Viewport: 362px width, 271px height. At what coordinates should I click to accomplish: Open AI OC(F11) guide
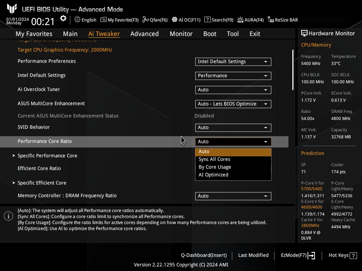point(186,20)
